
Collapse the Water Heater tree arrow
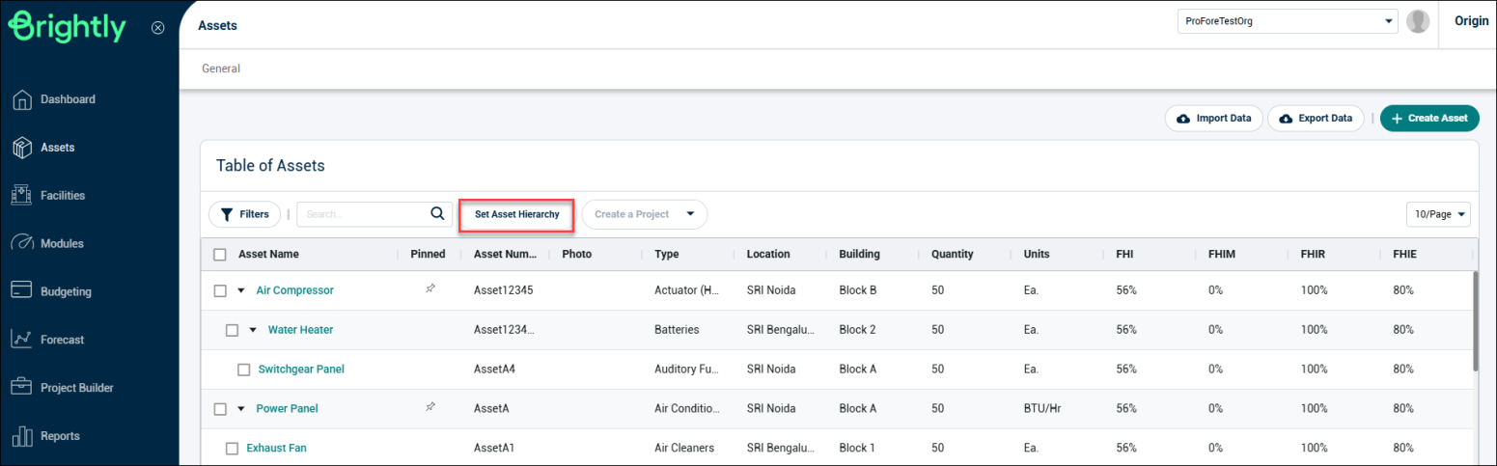point(253,330)
